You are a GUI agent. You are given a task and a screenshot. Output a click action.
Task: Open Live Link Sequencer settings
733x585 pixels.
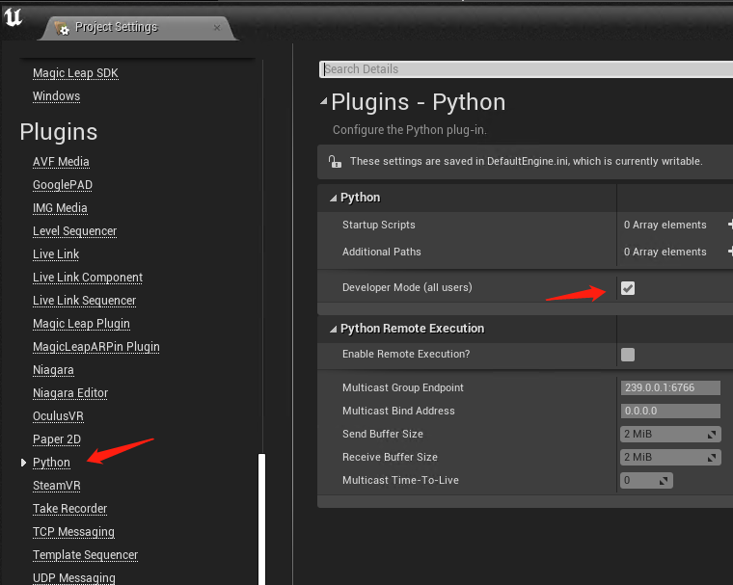coord(84,301)
